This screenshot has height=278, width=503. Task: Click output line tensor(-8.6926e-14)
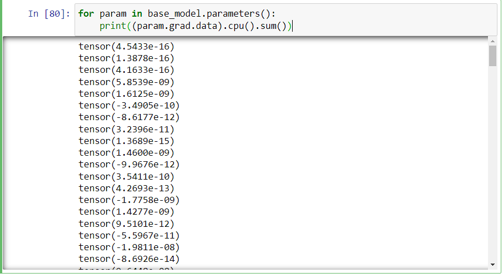[x=129, y=259]
